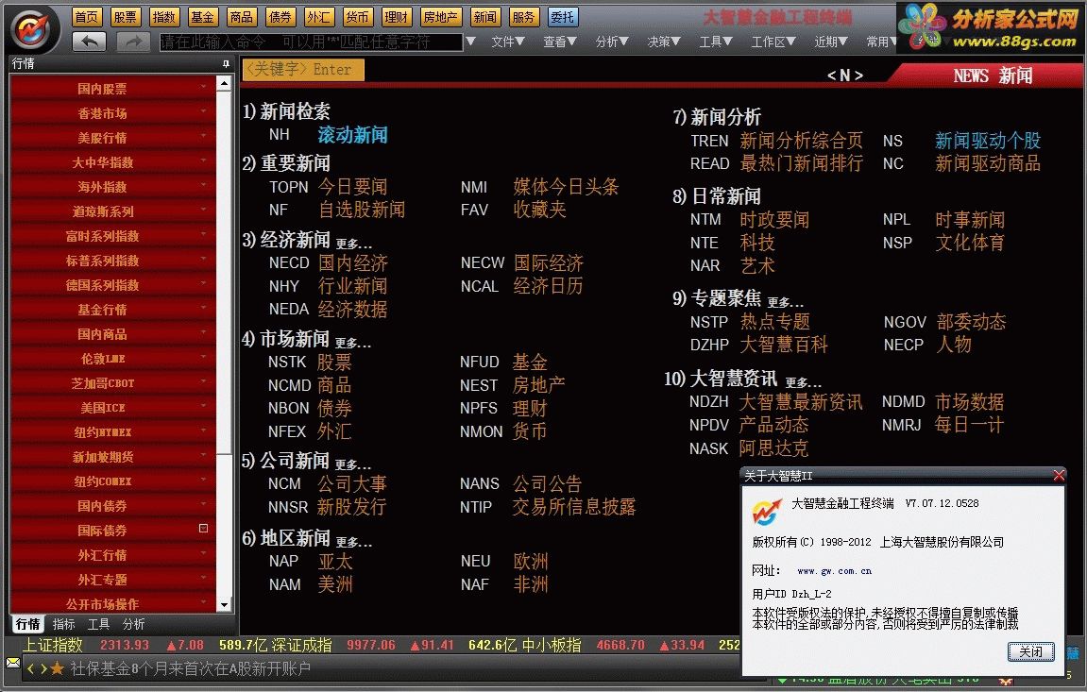Expand the 基金行情 sidebar section
Viewport: 1087px width, 692px height.
(113, 310)
